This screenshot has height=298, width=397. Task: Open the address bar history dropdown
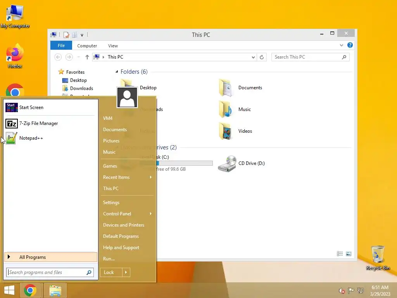click(x=253, y=57)
